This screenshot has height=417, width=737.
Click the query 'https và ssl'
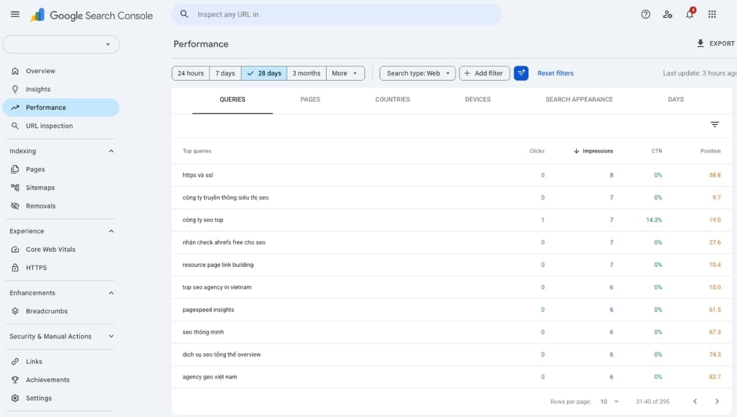(198, 175)
